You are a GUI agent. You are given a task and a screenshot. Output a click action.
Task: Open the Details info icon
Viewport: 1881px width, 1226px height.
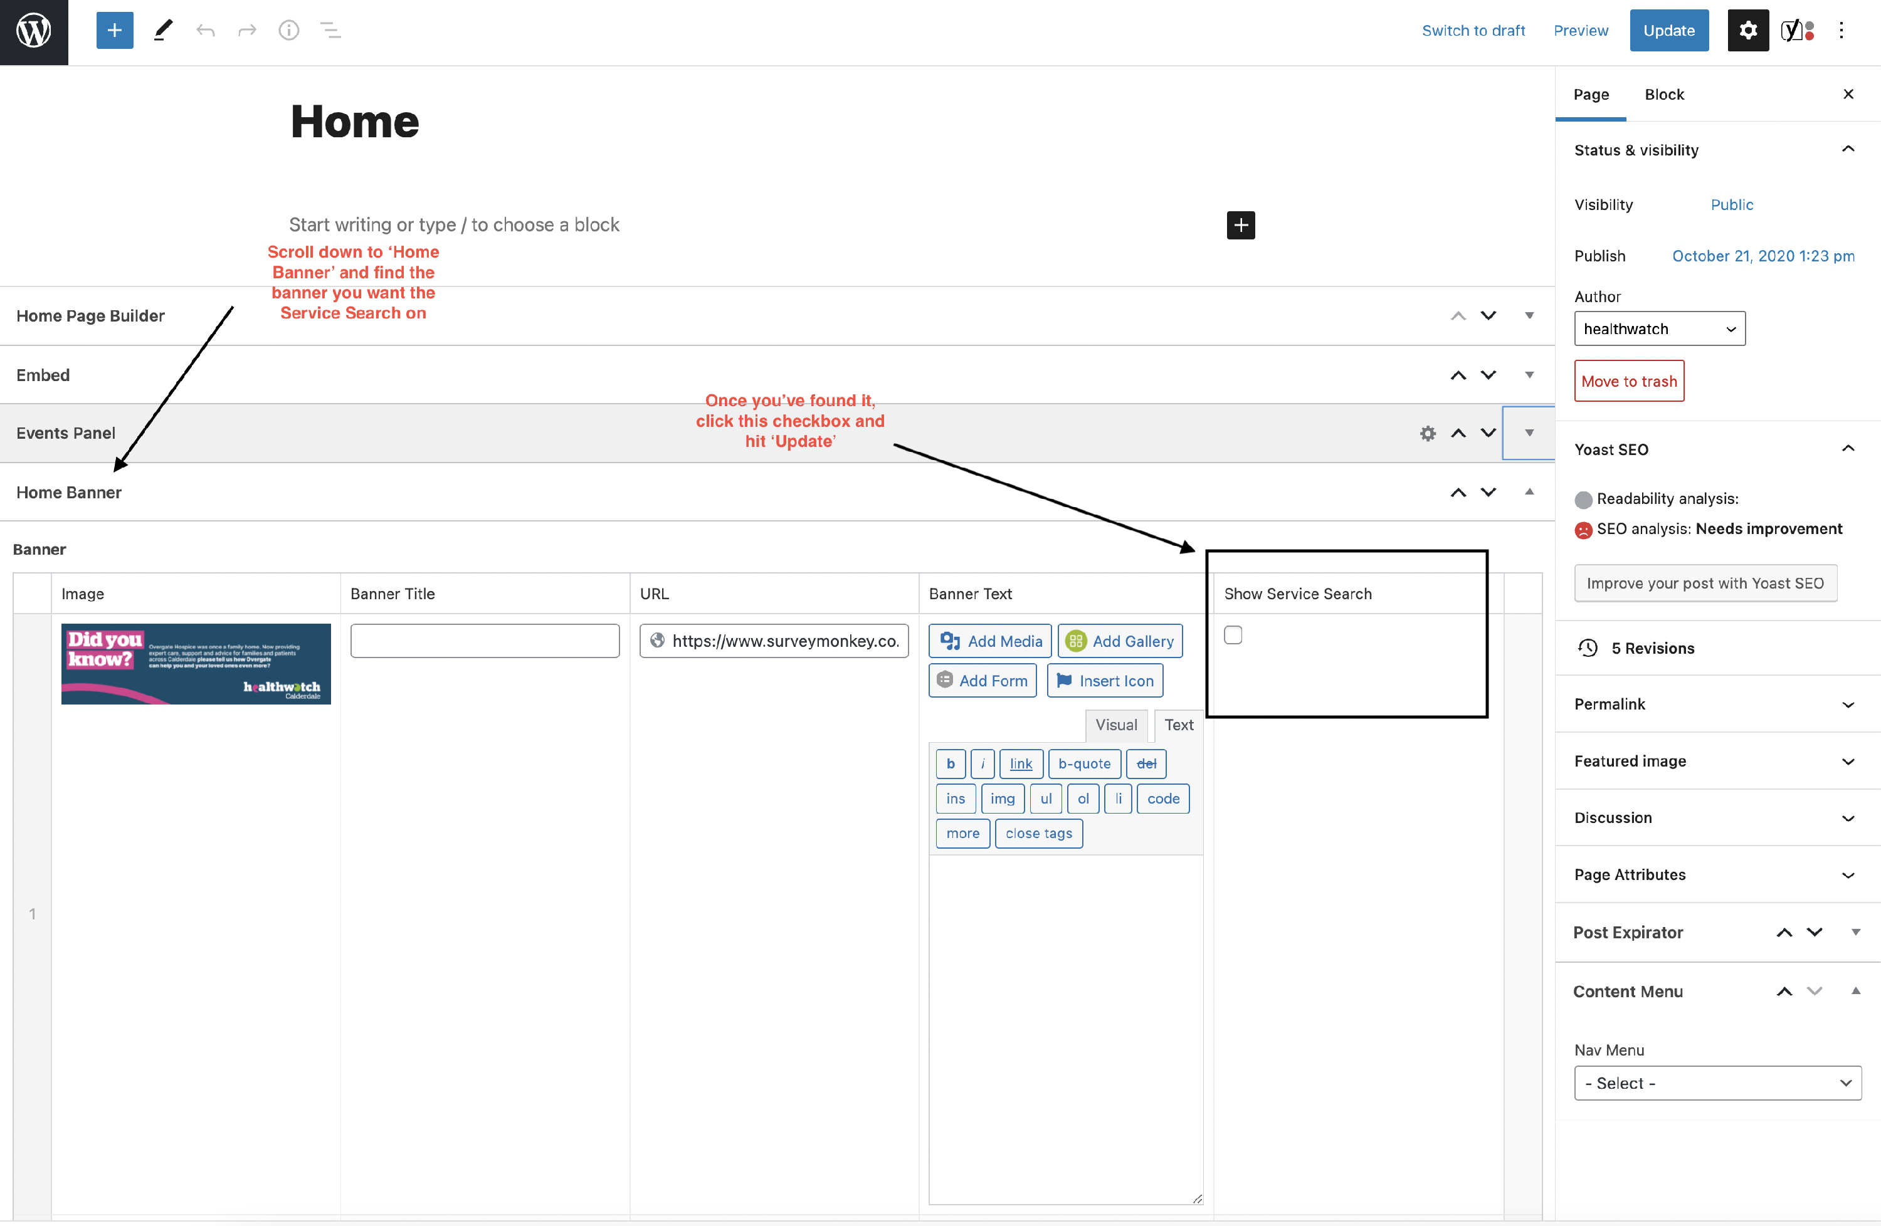[x=288, y=31]
